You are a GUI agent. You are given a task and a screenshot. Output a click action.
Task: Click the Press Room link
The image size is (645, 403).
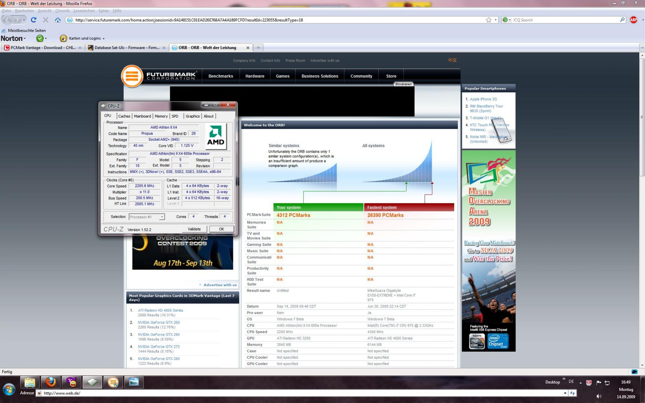[x=295, y=61]
